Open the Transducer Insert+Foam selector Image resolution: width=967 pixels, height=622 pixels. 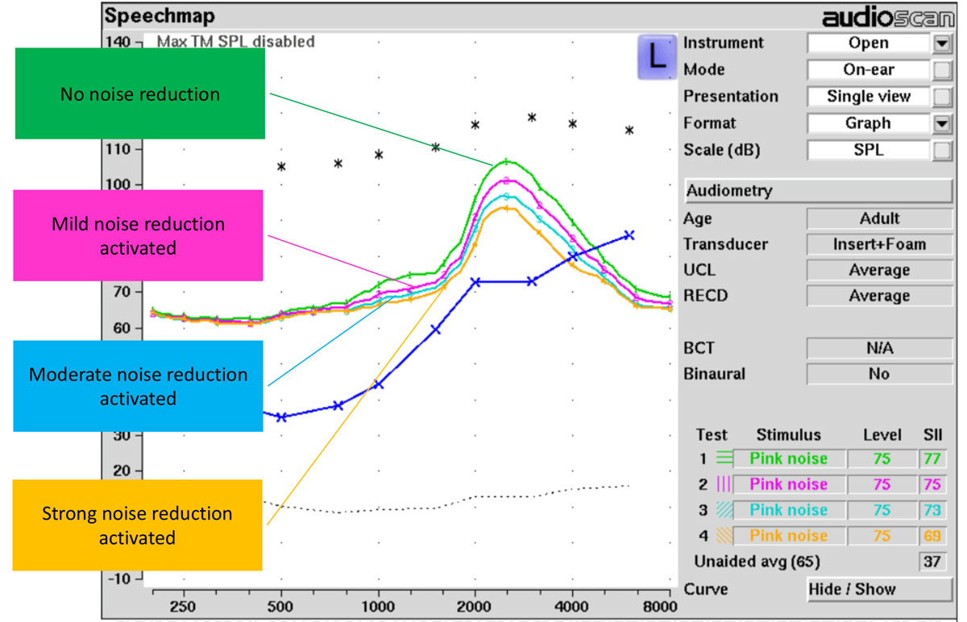[x=878, y=244]
